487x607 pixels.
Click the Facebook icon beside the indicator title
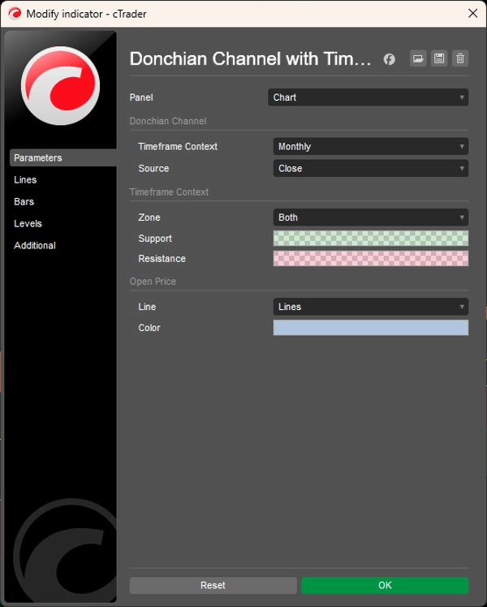click(x=390, y=59)
